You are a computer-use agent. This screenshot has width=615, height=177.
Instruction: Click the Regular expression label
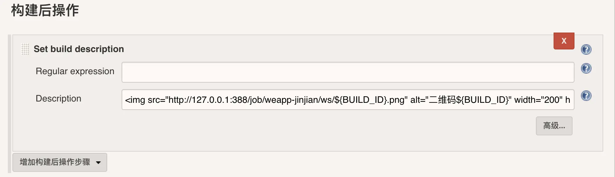75,71
